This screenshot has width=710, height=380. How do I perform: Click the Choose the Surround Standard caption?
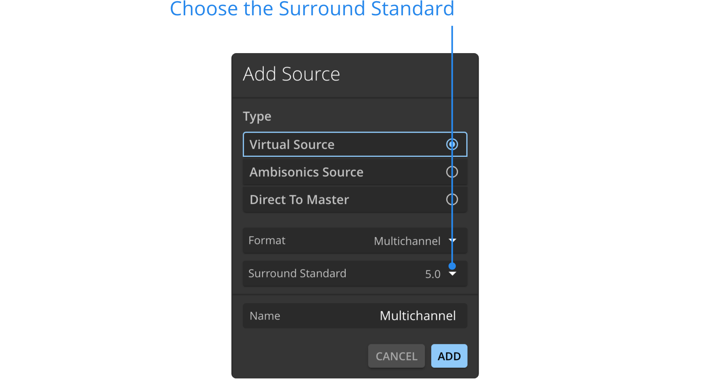click(312, 9)
